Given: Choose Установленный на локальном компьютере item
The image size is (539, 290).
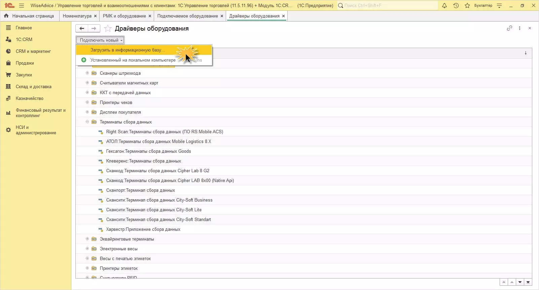Looking at the screenshot, I should click(144, 60).
